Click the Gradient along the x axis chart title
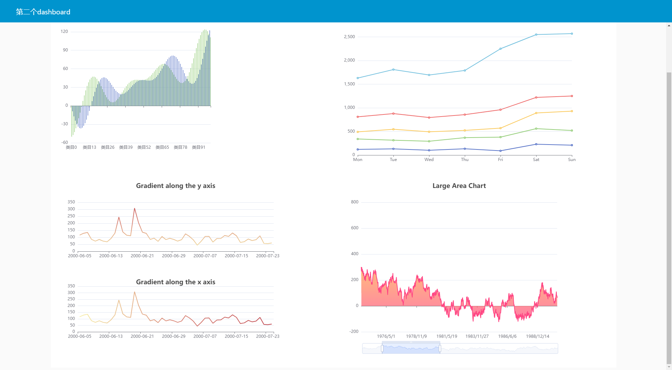Image resolution: width=672 pixels, height=370 pixels. pos(175,282)
